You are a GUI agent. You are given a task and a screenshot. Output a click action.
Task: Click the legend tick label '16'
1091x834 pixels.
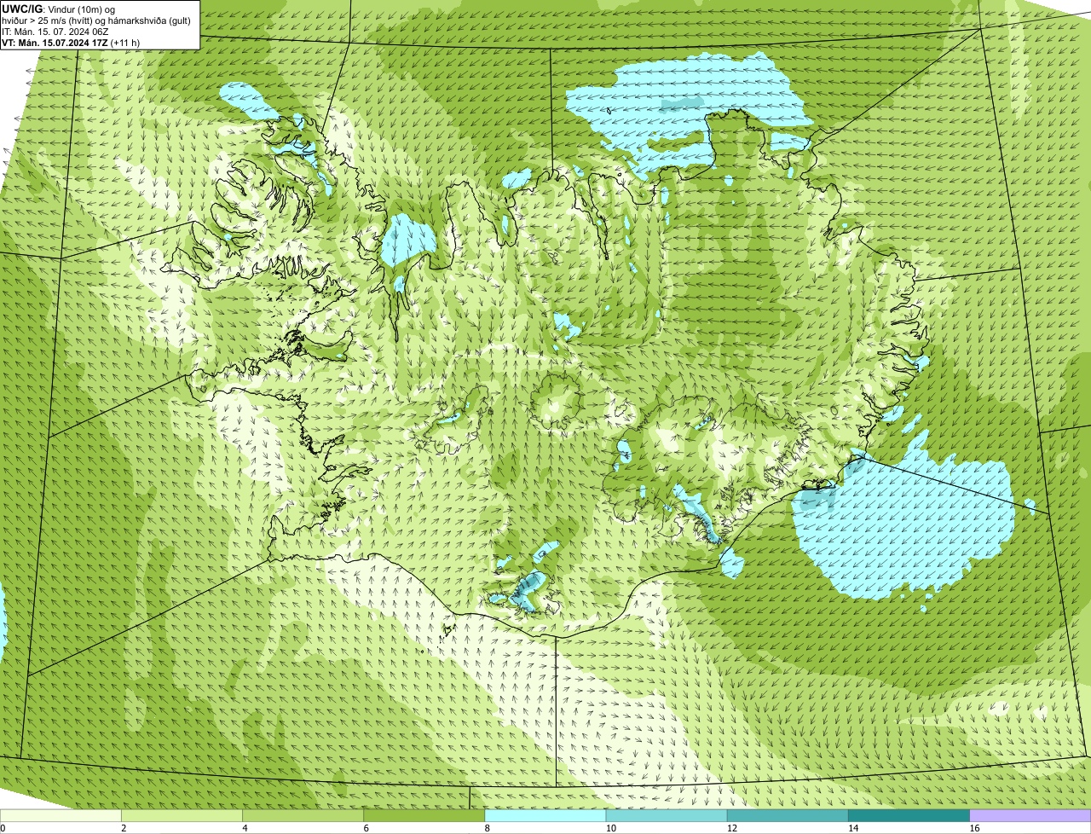(x=973, y=828)
